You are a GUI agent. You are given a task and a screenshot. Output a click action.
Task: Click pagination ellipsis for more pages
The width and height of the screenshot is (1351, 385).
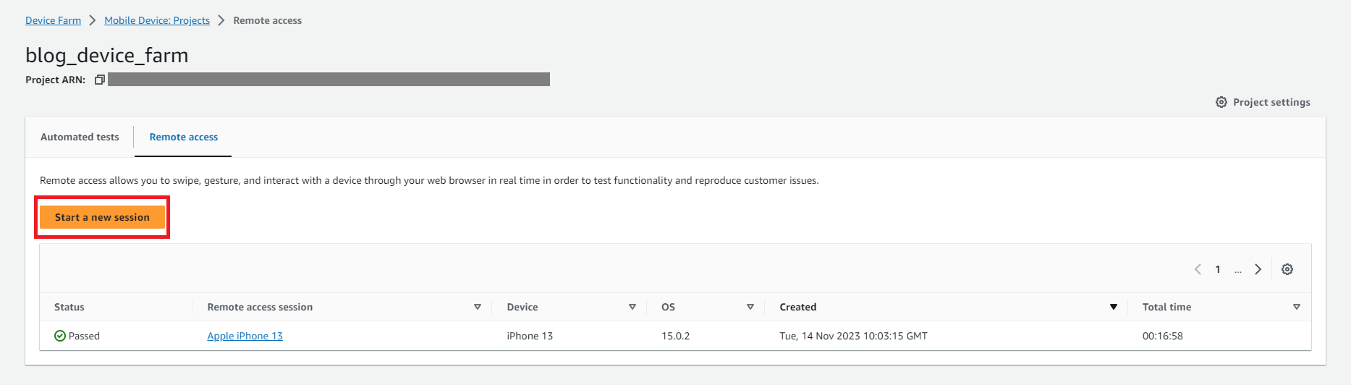point(1238,270)
